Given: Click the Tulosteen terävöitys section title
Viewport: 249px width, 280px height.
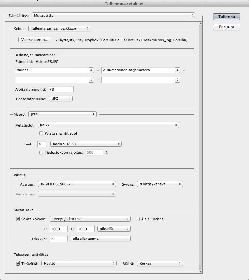Looking at the screenshot, I should (x=31, y=254).
